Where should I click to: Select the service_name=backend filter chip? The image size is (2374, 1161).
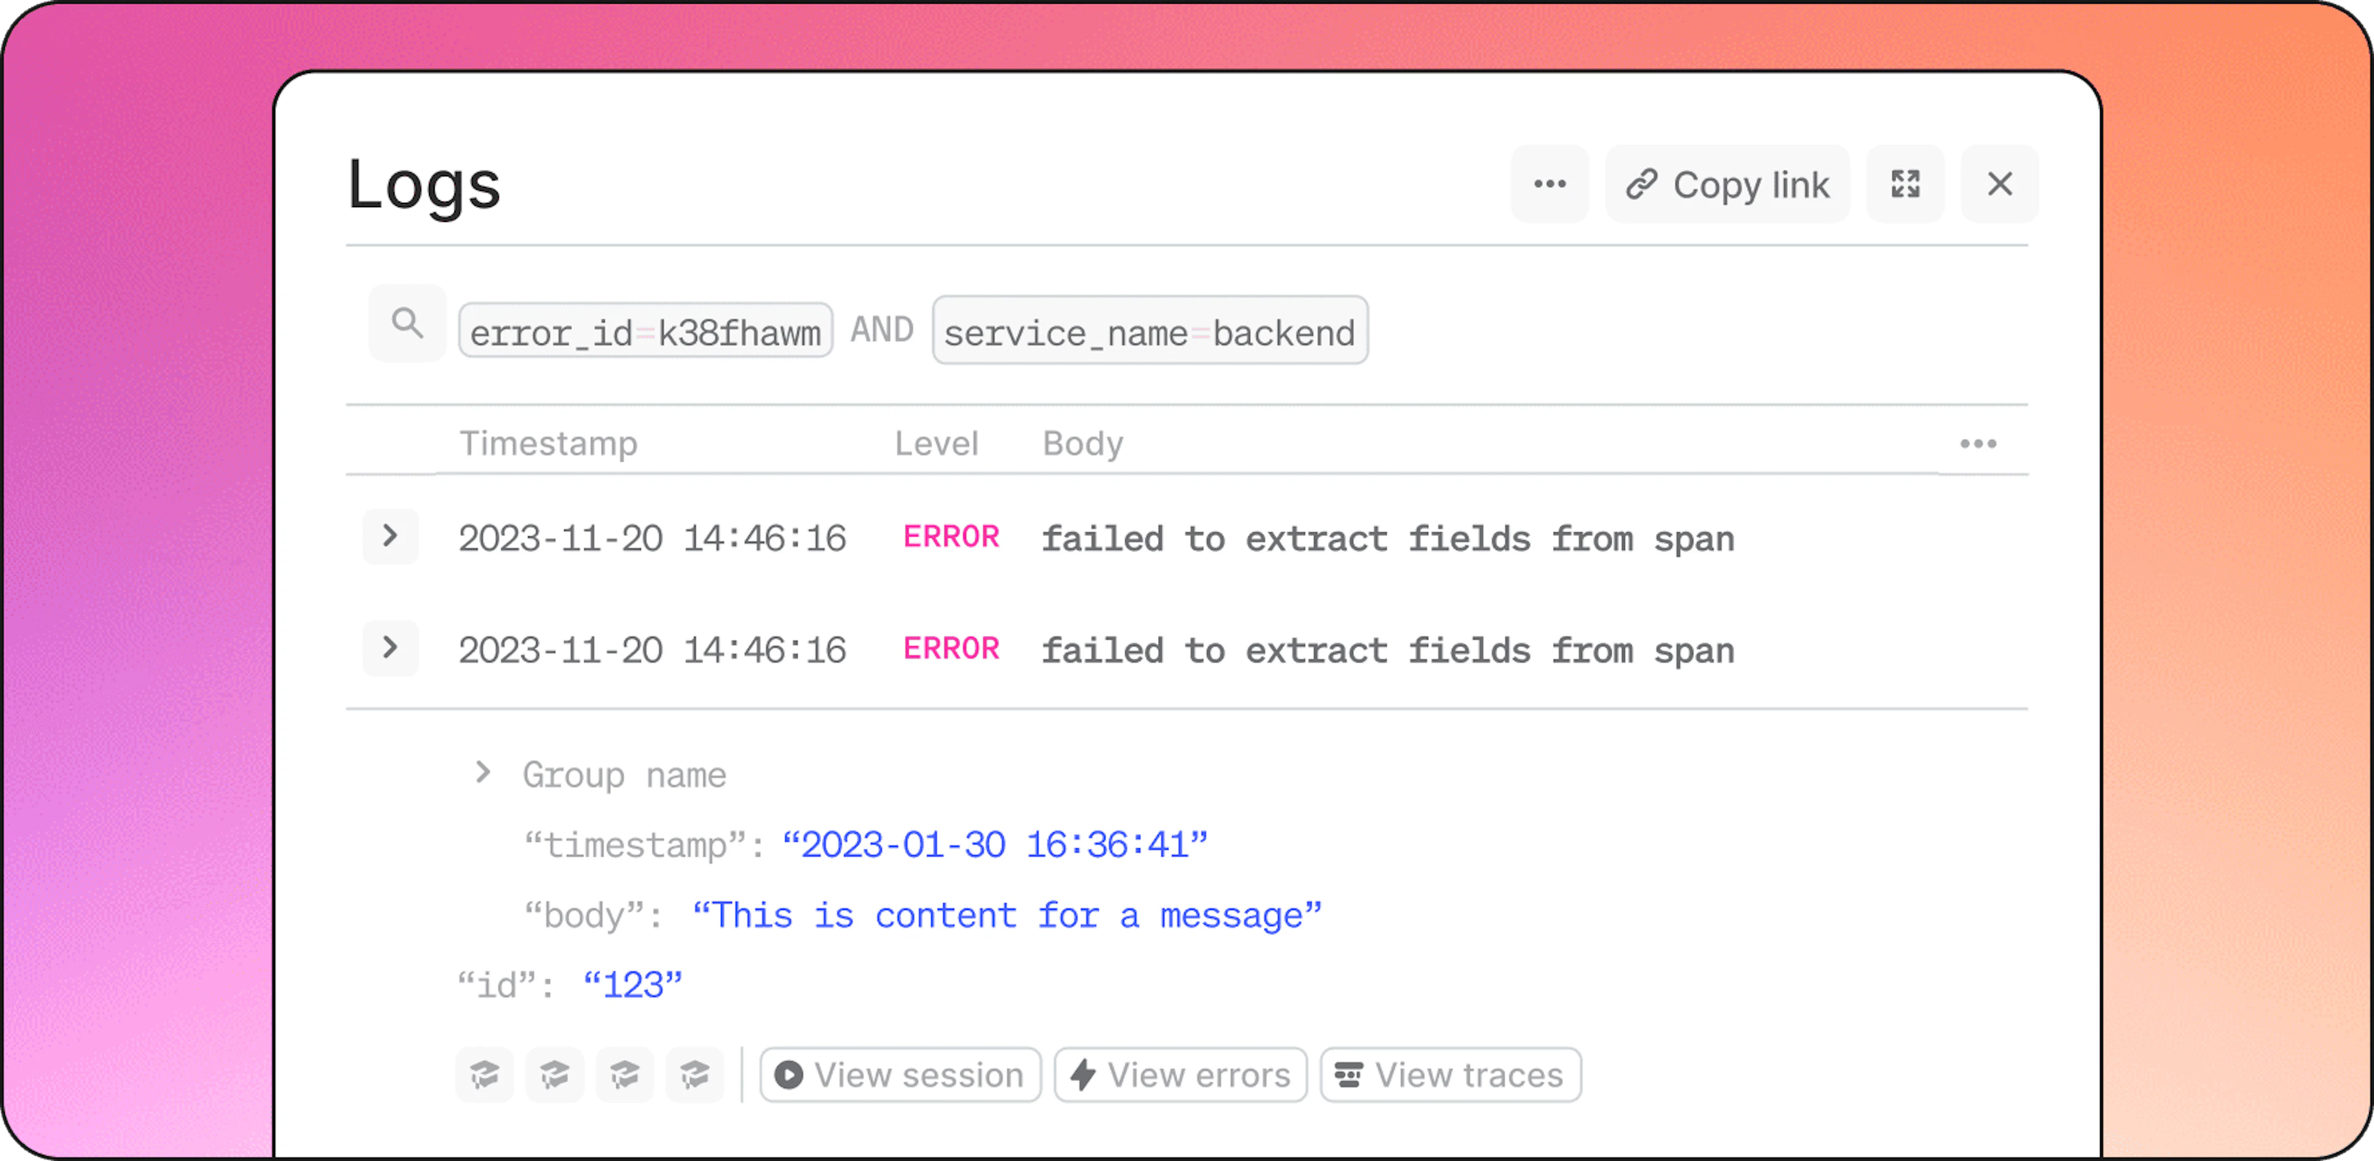point(1150,331)
